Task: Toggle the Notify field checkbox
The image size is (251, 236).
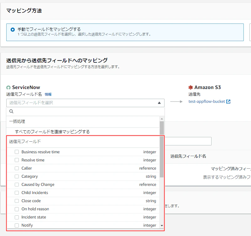Action: click(x=17, y=225)
